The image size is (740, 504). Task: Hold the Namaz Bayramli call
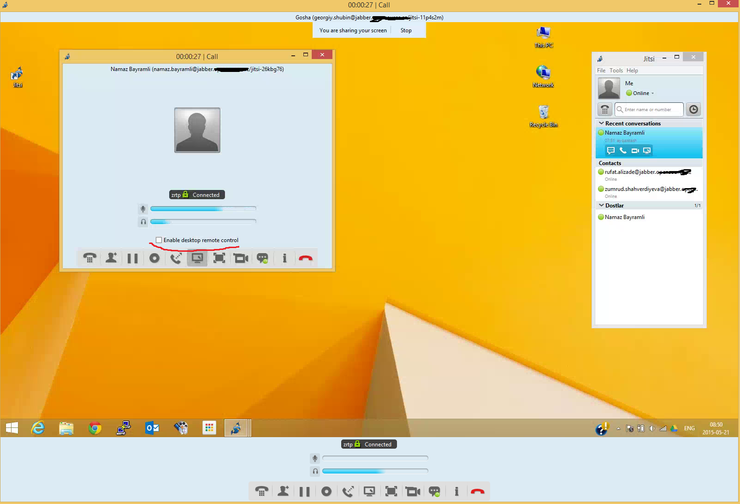coord(132,258)
